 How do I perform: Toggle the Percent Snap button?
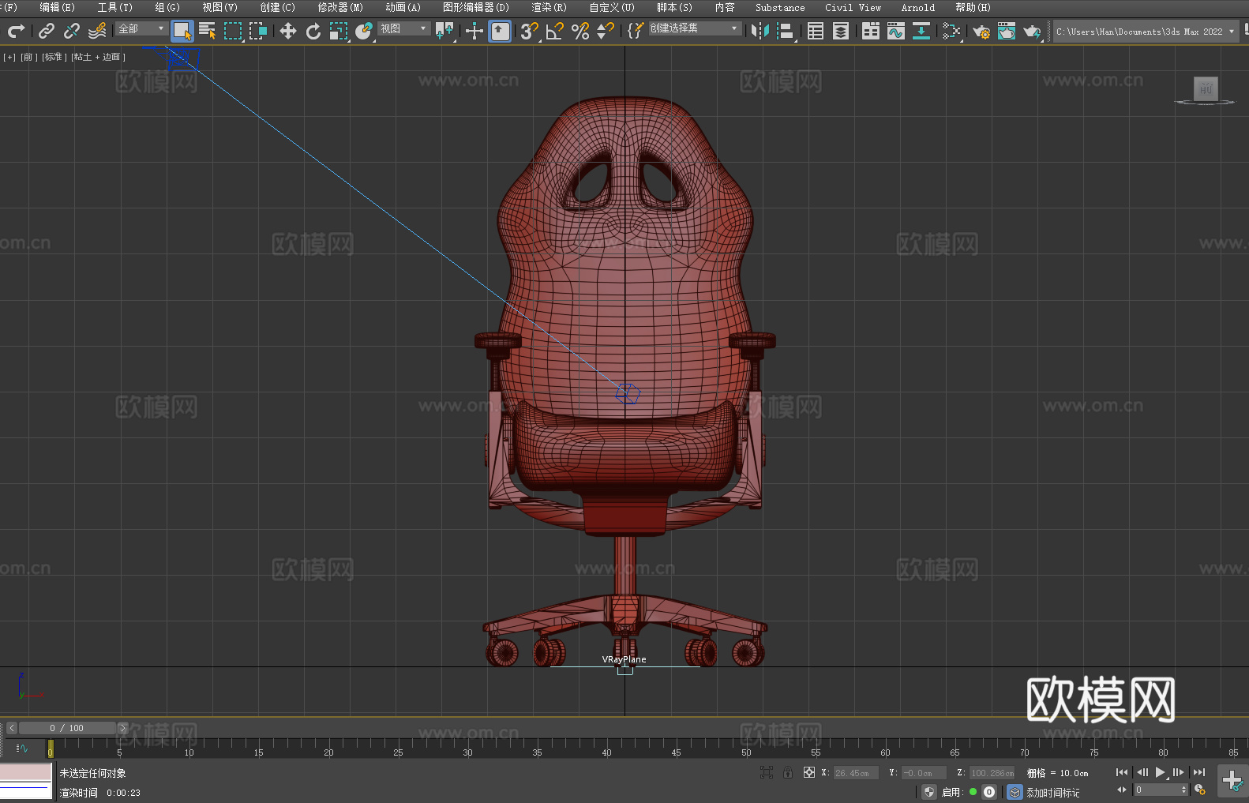click(x=580, y=31)
